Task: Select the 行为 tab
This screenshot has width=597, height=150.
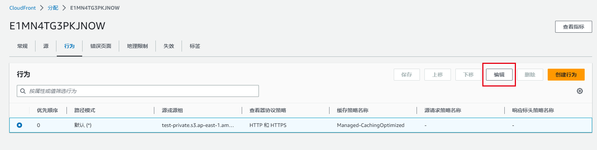Action: (69, 46)
